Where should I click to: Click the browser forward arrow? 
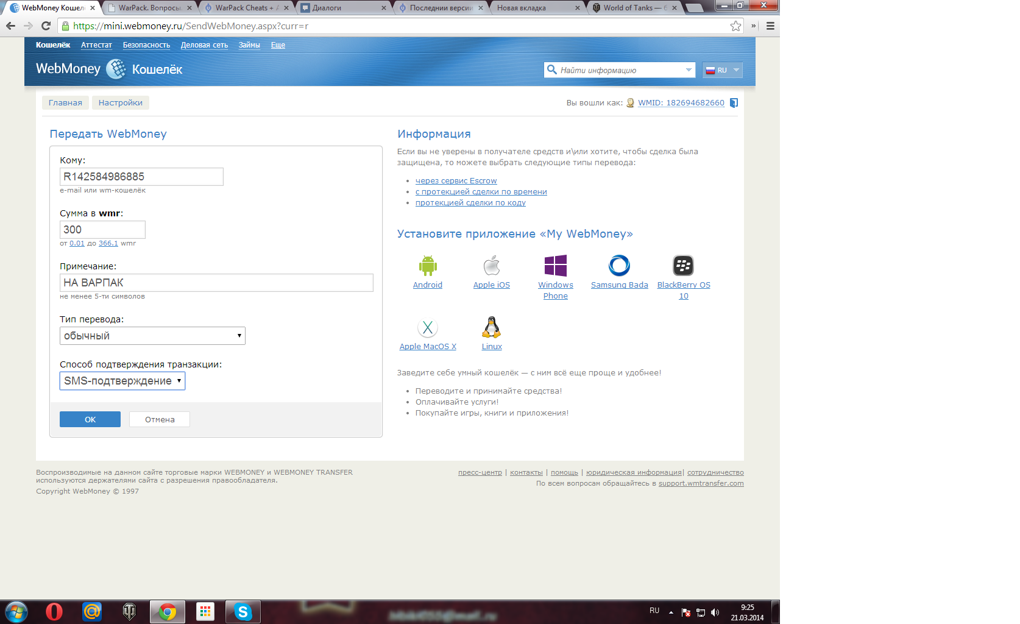coord(28,26)
